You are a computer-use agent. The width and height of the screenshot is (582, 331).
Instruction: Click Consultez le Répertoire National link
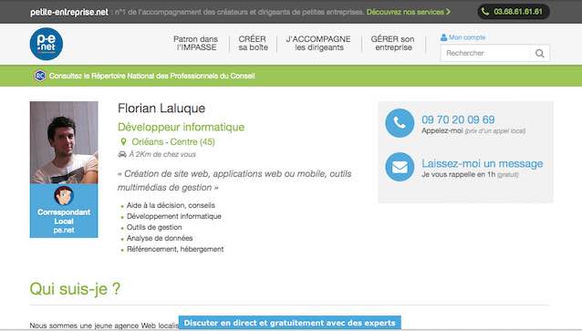tap(151, 76)
